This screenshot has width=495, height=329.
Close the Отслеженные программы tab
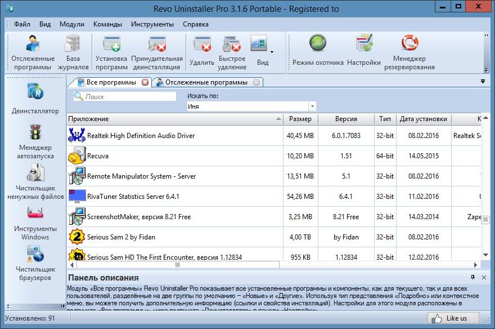(x=256, y=82)
